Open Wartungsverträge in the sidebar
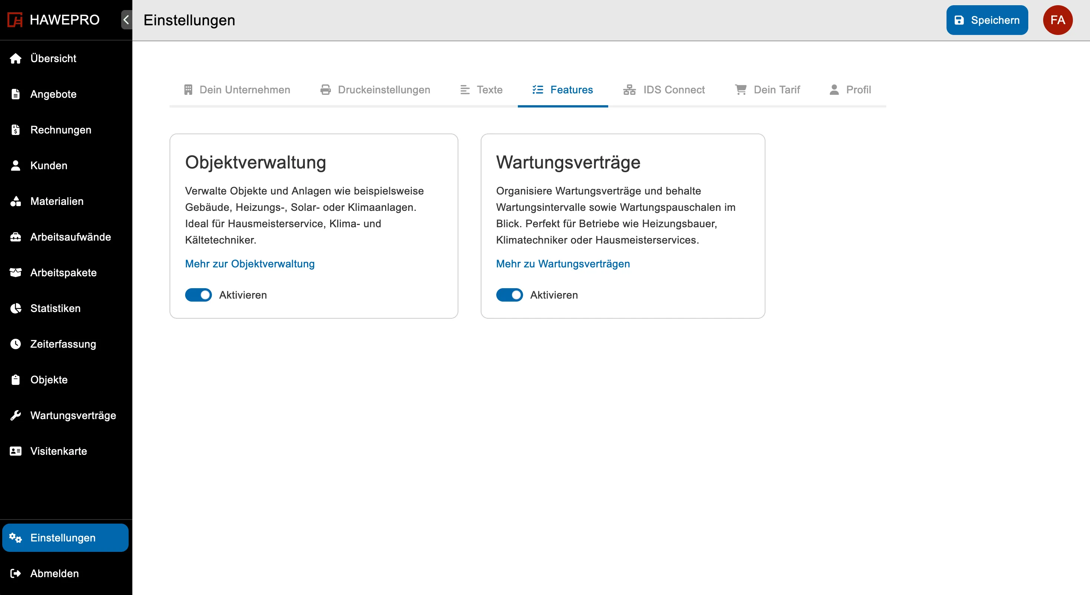 65,415
